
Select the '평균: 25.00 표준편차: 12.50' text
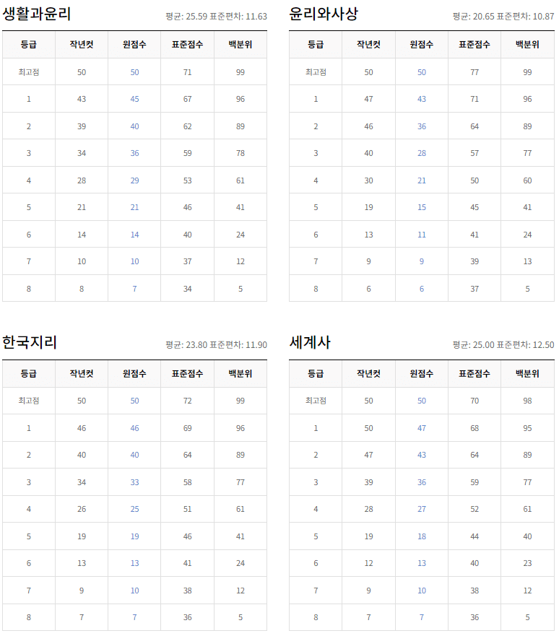point(503,345)
